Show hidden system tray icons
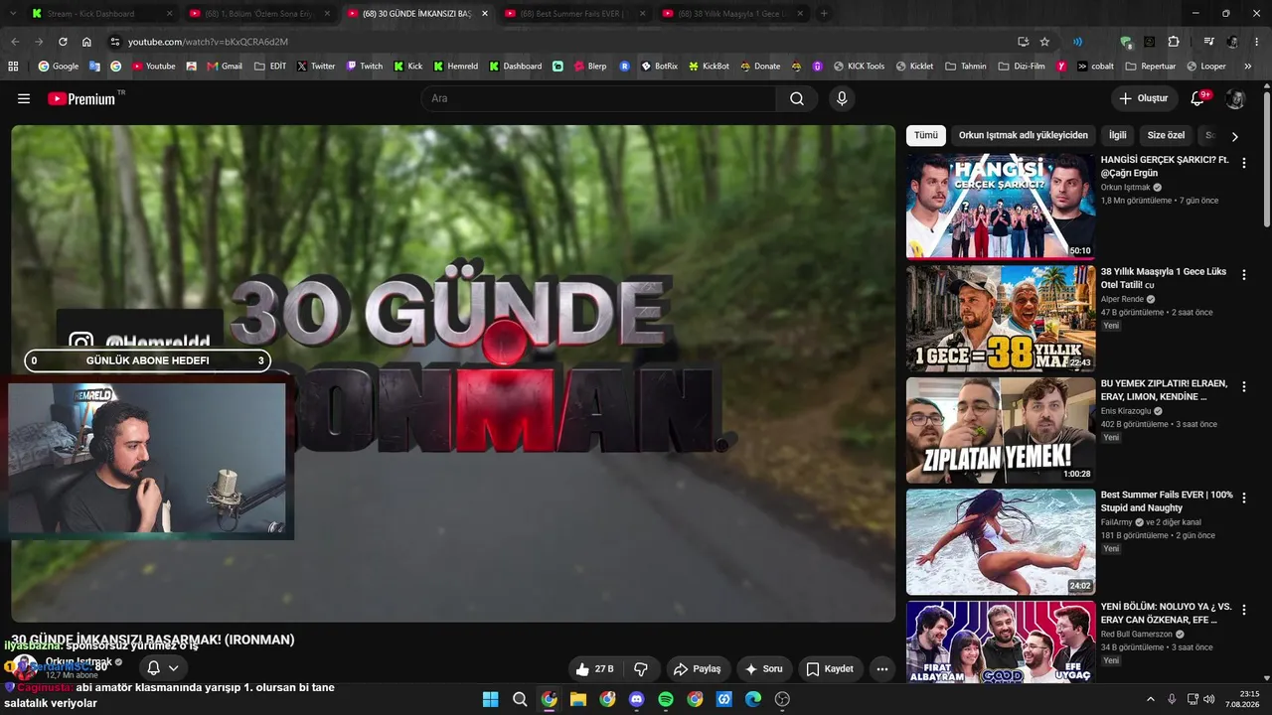This screenshot has height=715, width=1272. click(x=1151, y=699)
